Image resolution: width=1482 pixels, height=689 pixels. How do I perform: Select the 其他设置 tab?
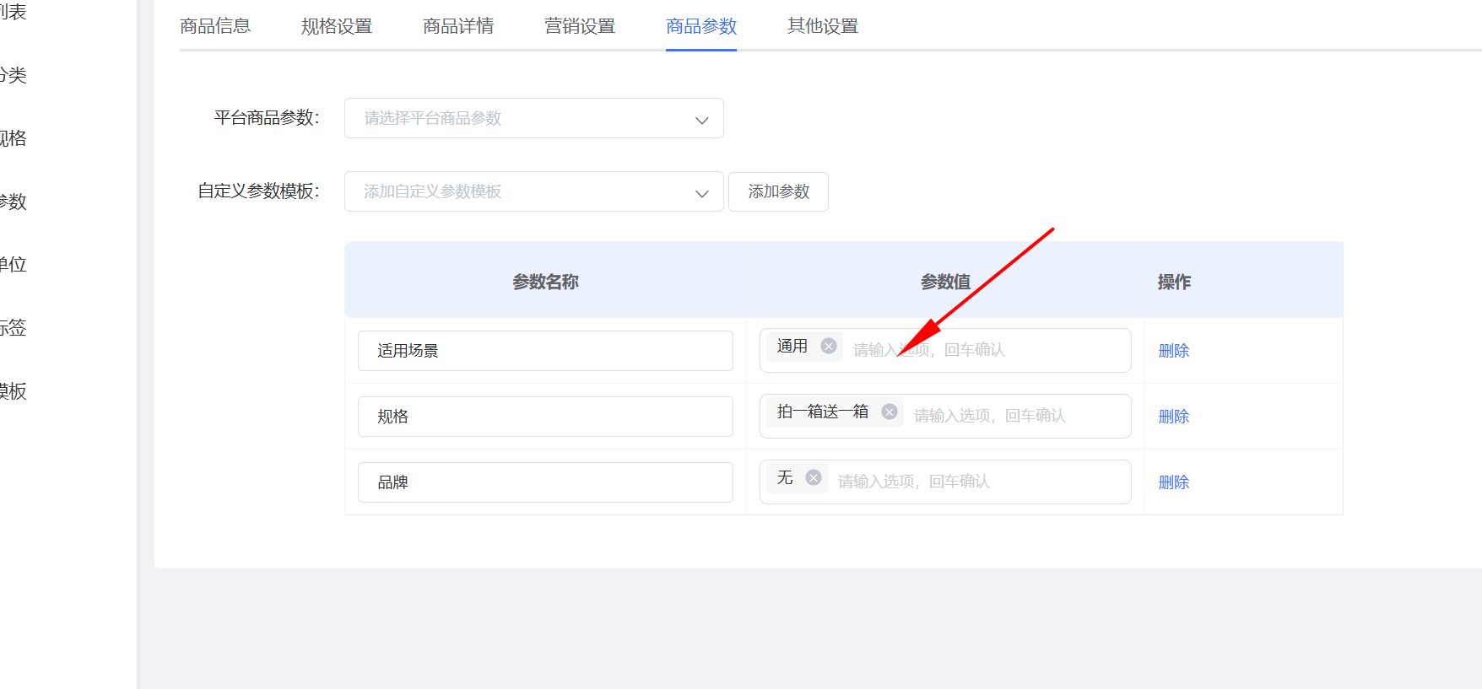coord(823,26)
